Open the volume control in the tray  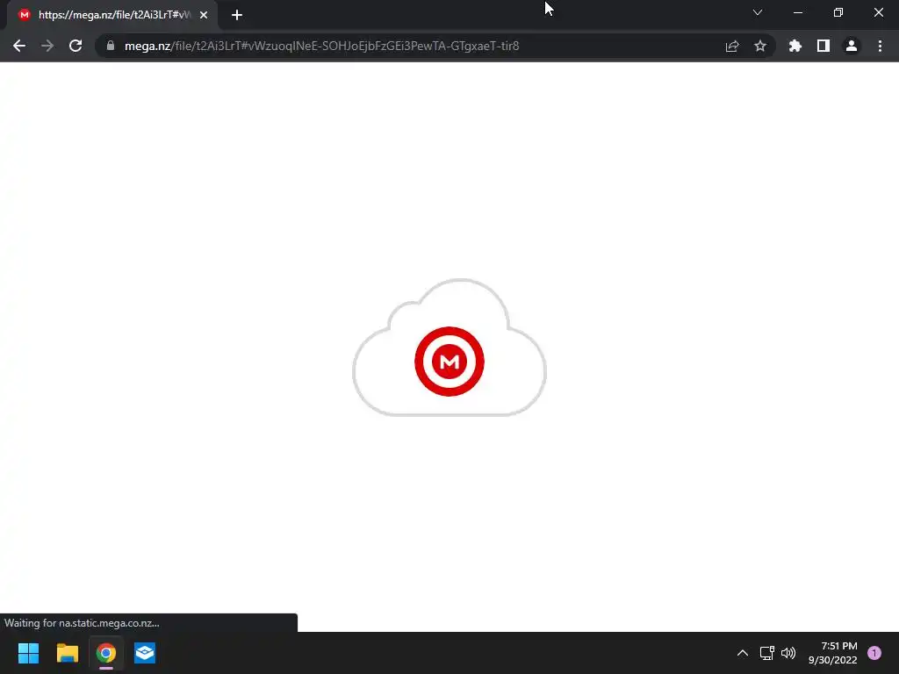click(788, 653)
